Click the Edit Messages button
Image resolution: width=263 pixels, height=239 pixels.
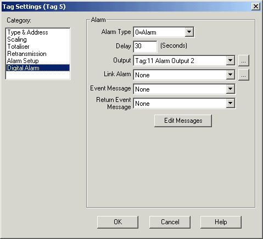(183, 121)
